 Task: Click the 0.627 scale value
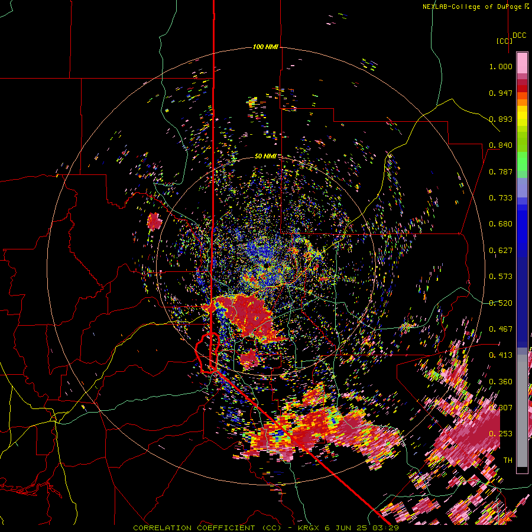pyautogui.click(x=501, y=251)
